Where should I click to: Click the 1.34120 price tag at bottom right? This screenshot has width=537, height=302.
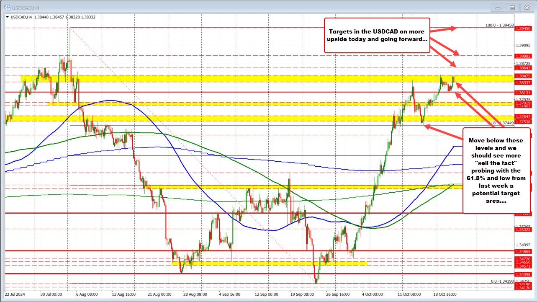pos(522,288)
